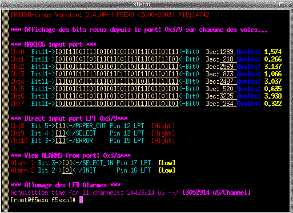Viewport: 293px width, 213px height.
Task: Click the Ch:0 row label
Action: pyautogui.click(x=17, y=52)
